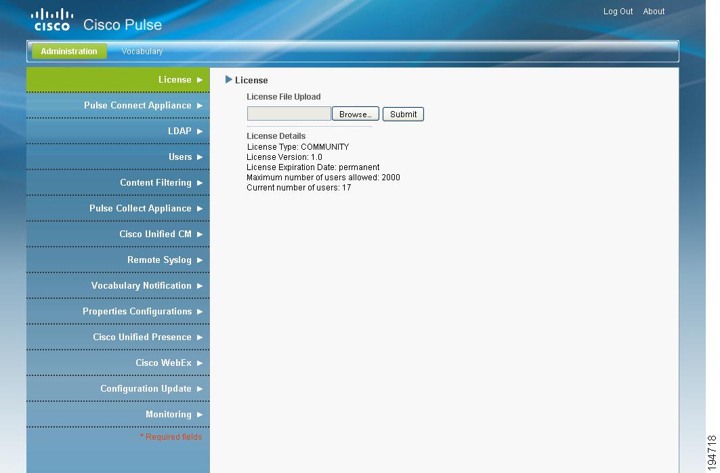The width and height of the screenshot is (720, 473).
Task: Switch to the Vocabulary tab
Action: [142, 51]
